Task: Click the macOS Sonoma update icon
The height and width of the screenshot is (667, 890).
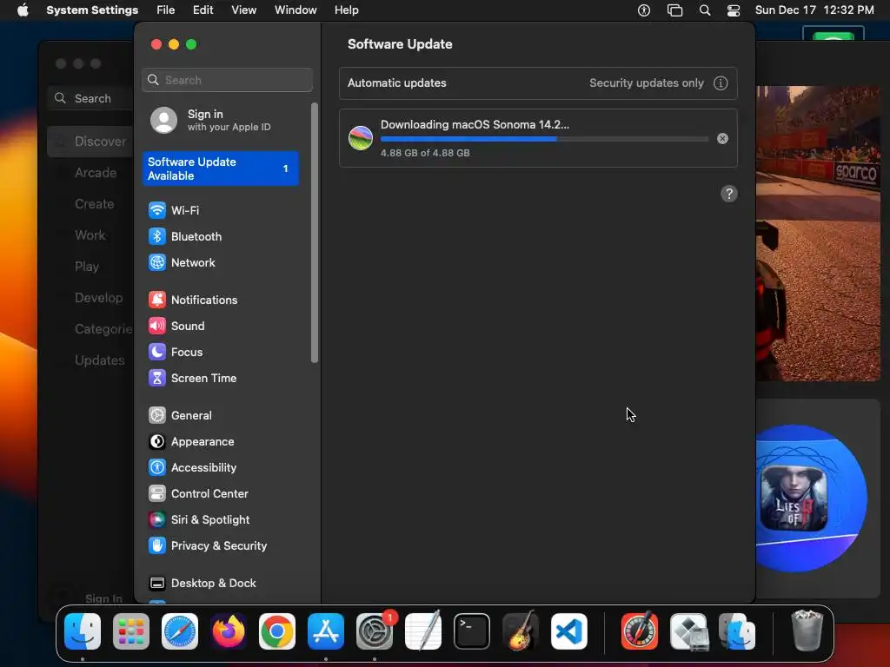Action: [x=361, y=138]
